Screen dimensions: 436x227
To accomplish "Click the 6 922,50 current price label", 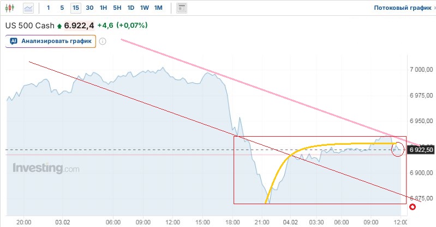I will point(421,150).
